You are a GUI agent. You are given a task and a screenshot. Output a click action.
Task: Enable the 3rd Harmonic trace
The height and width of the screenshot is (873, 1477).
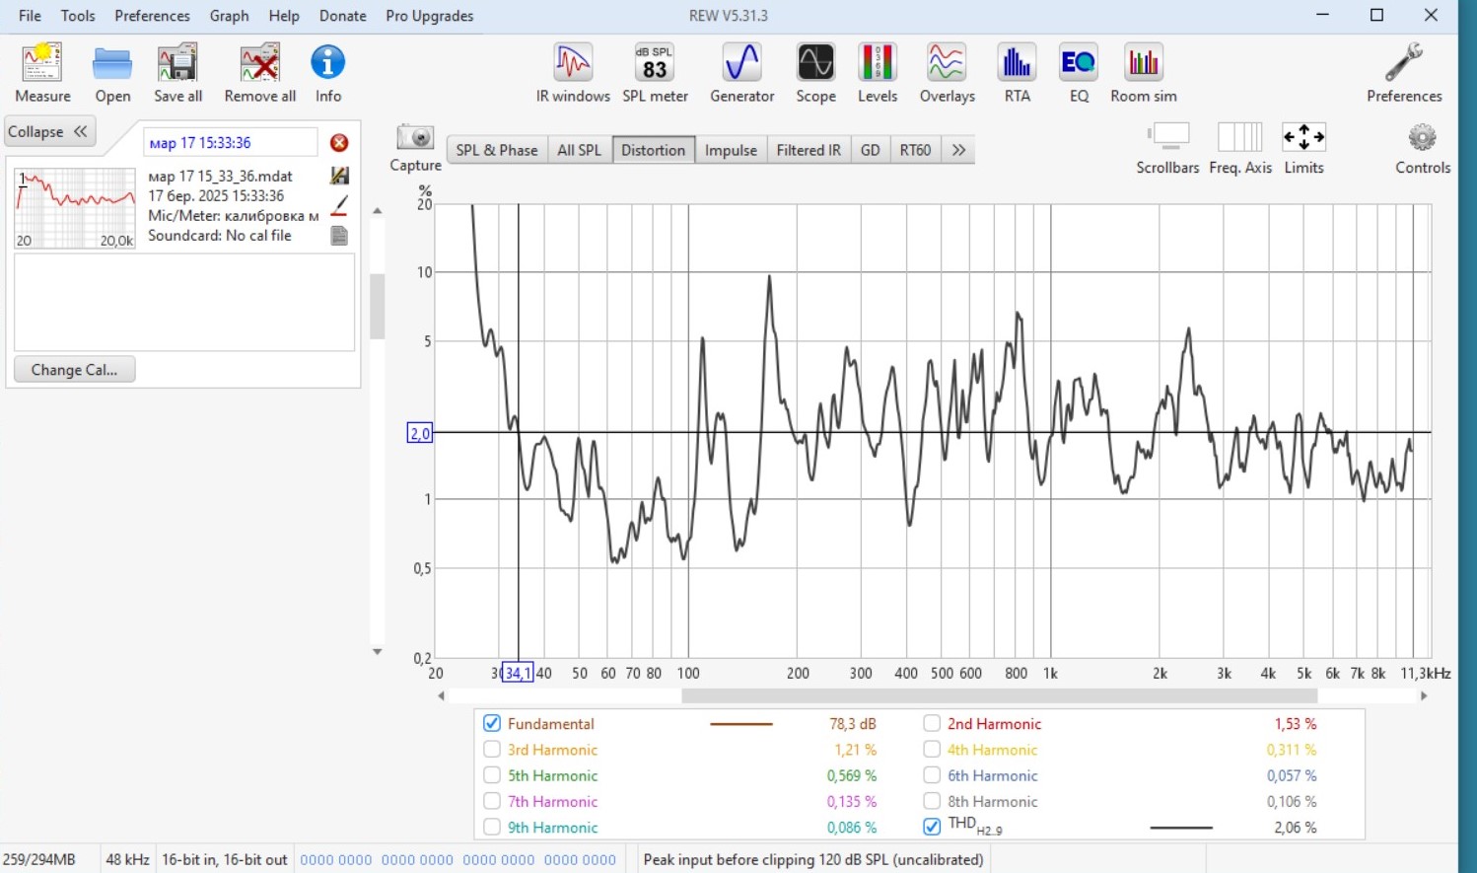point(492,750)
